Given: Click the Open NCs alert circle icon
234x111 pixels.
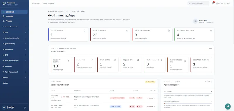Looking at the screenshot, I should click(x=92, y=60).
